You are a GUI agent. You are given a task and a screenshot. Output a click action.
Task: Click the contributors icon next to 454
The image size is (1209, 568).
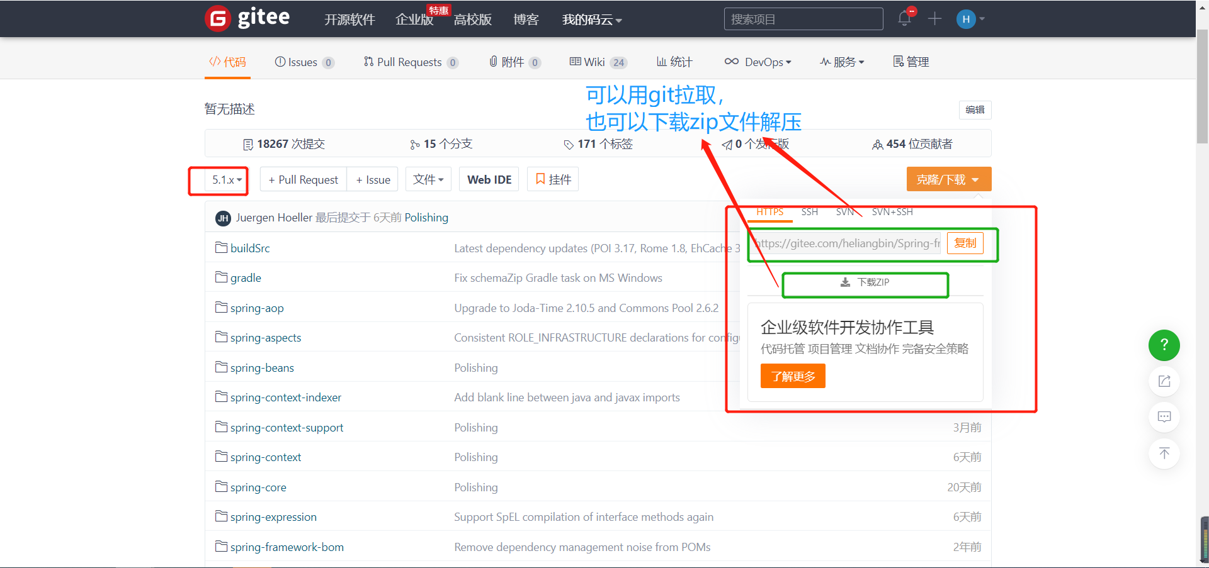[877, 145]
